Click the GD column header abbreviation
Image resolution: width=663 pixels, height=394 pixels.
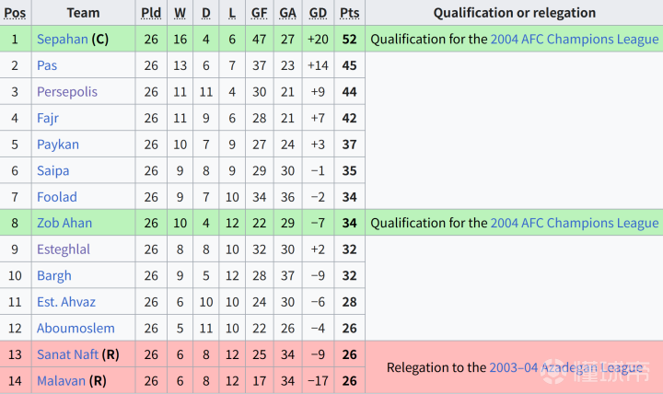[318, 13]
